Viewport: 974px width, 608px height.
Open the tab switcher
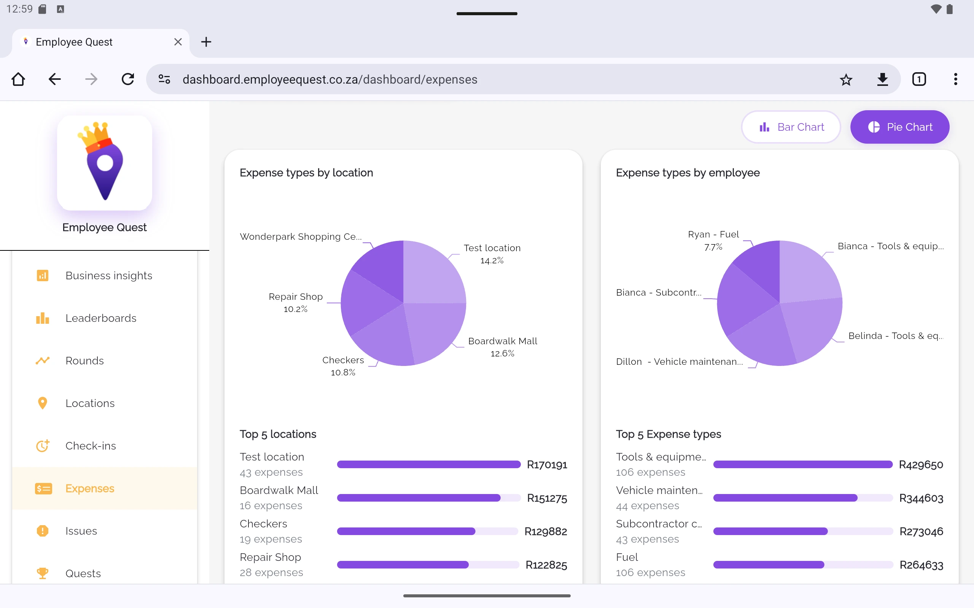click(x=919, y=79)
